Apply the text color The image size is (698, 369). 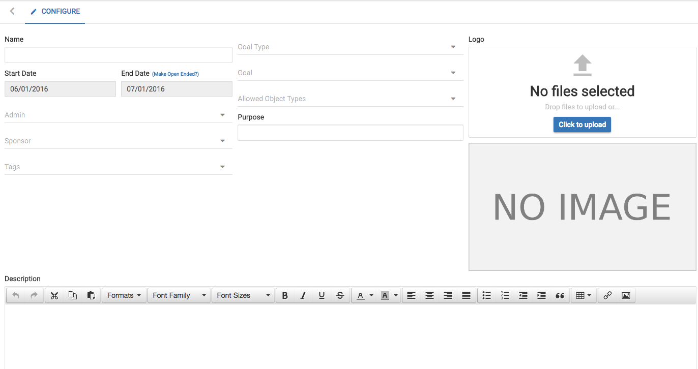click(x=360, y=295)
